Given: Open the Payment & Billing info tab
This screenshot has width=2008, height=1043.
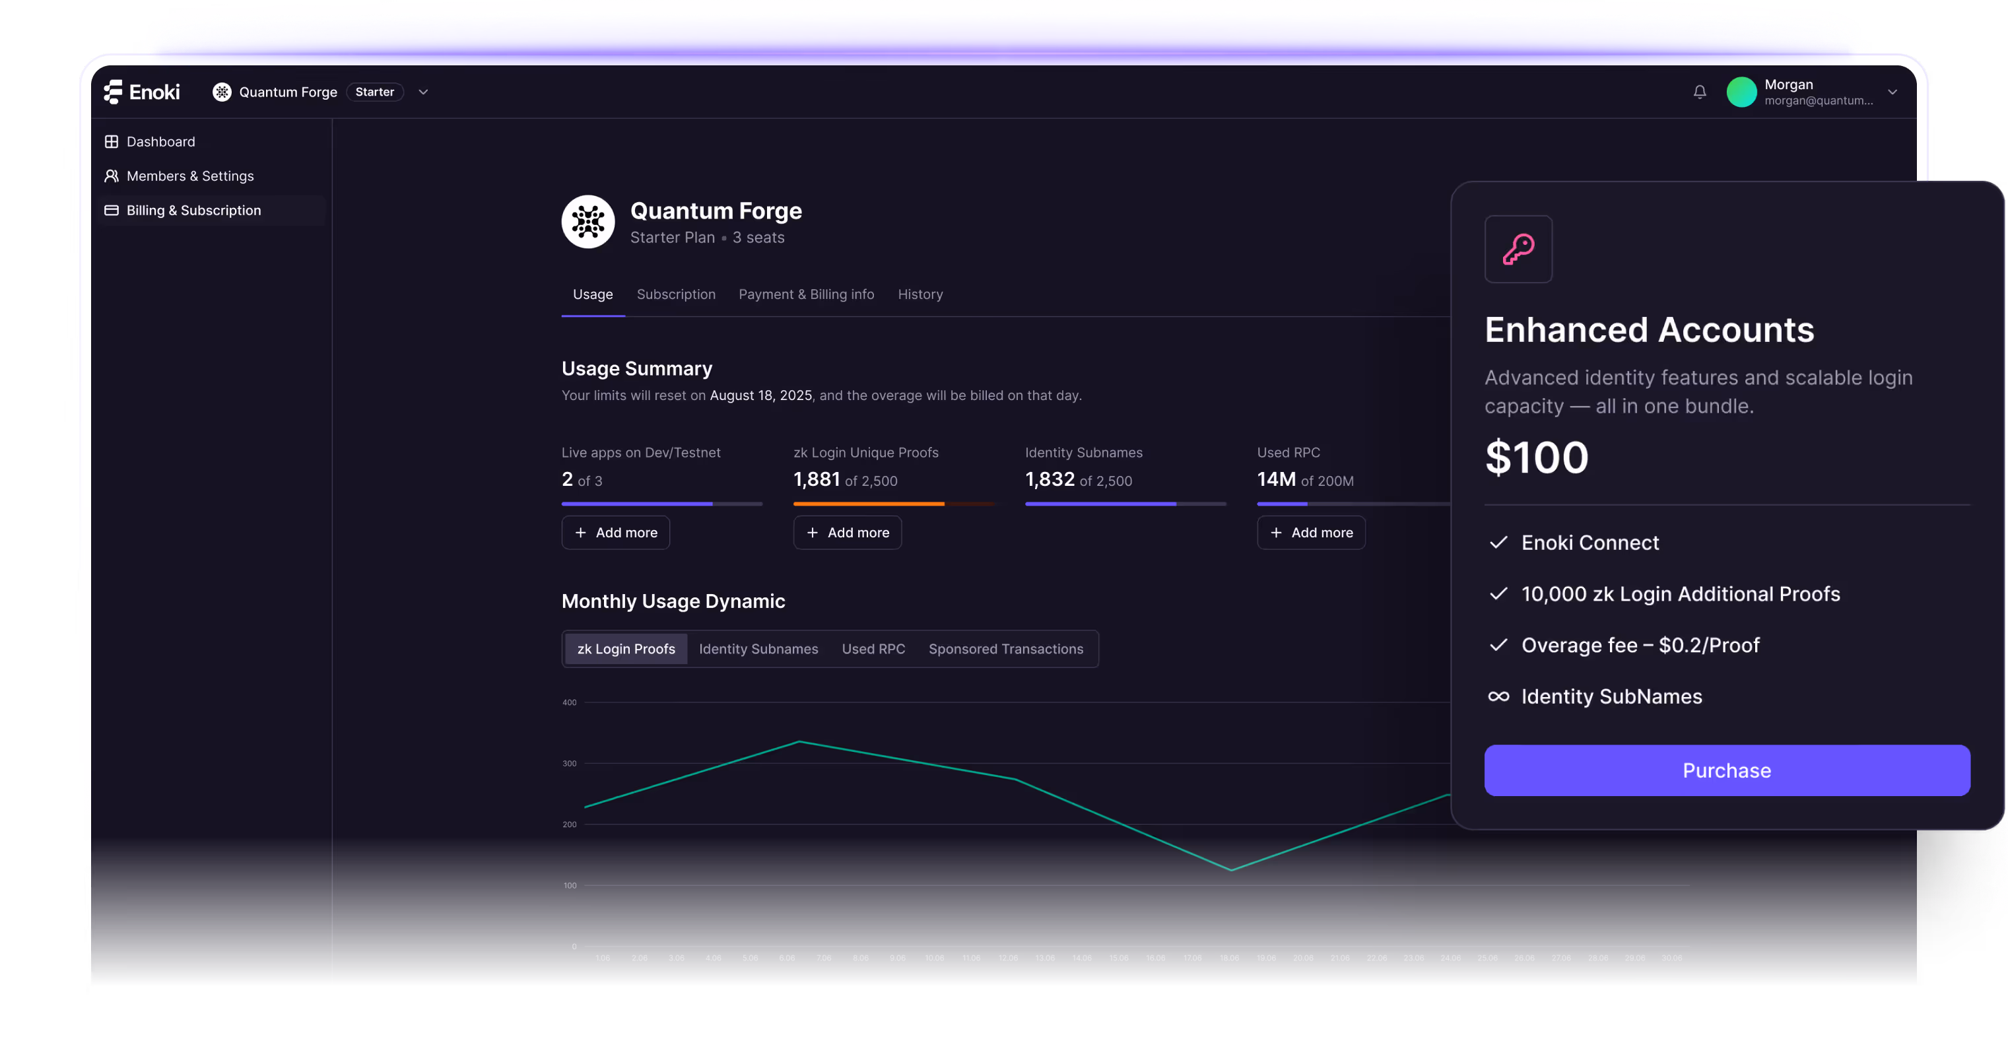Looking at the screenshot, I should pos(806,294).
